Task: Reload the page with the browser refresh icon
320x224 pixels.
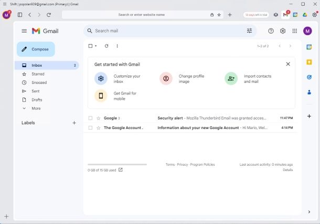Action: point(49,15)
